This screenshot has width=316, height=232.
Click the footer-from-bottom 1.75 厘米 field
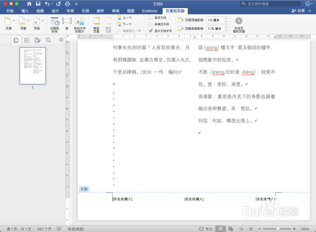(x=215, y=28)
